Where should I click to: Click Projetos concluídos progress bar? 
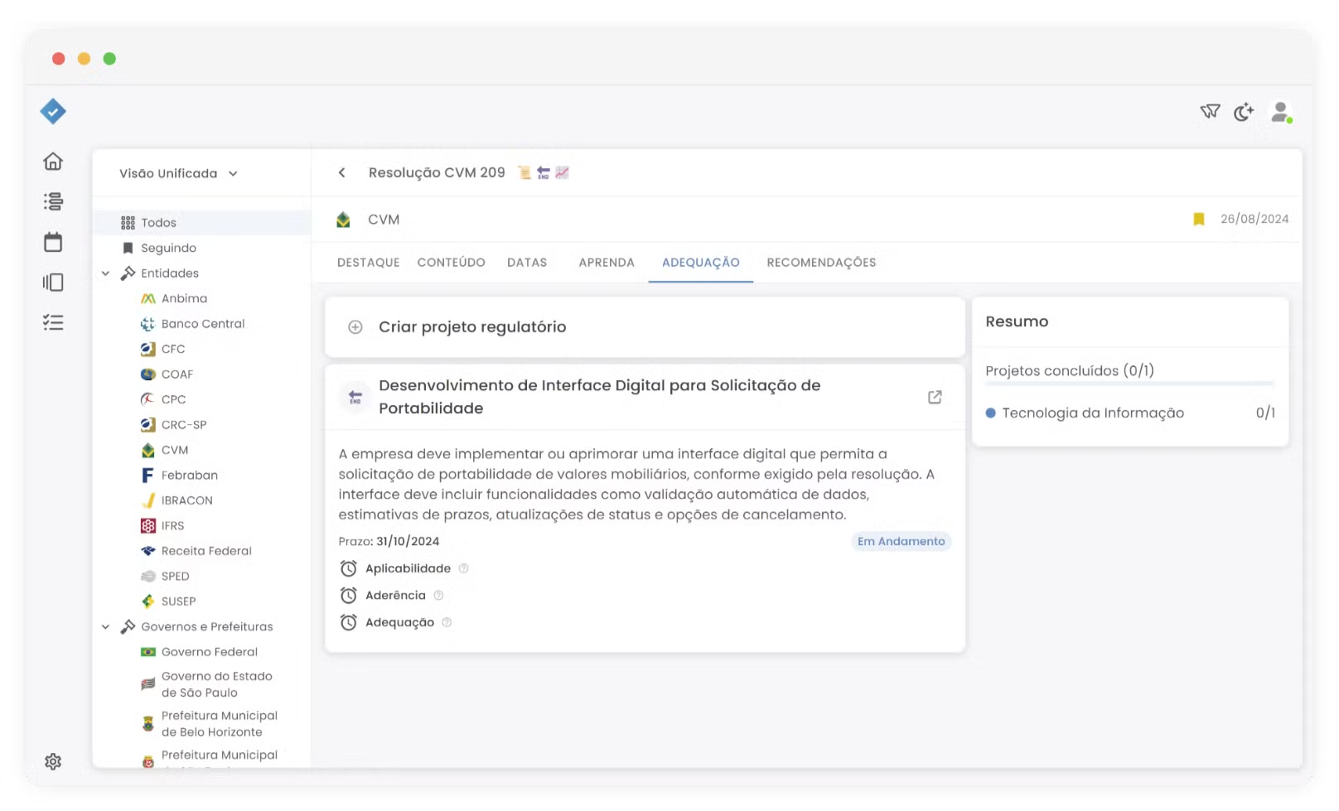(1129, 384)
